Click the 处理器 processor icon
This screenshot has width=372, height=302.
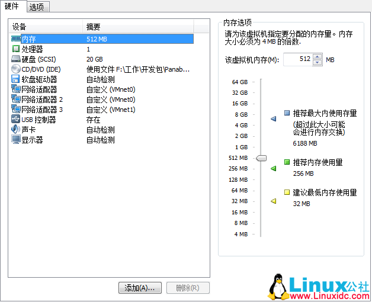[x=16, y=49]
